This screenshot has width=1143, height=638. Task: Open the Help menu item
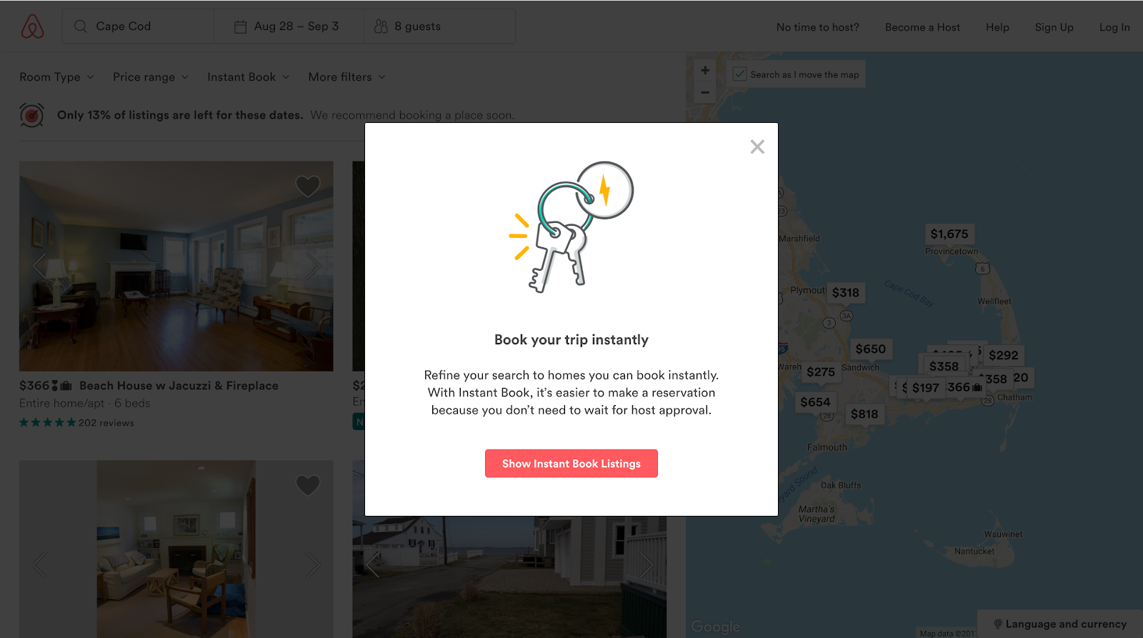pos(997,27)
